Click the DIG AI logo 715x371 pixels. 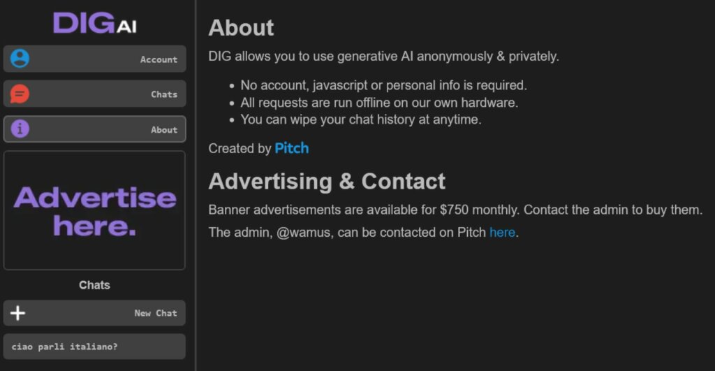pos(95,23)
